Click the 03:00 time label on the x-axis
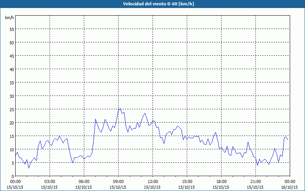 pos(50,182)
